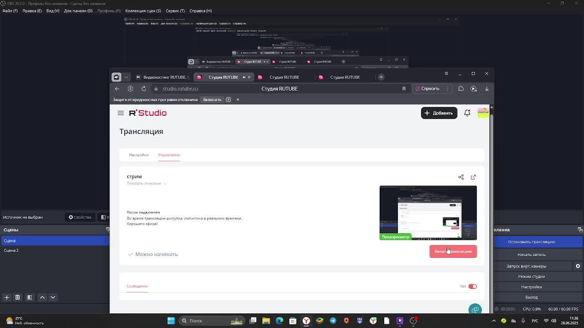Click the Добавить button in R Studio
Screen dimensions: 584x328
(439, 113)
